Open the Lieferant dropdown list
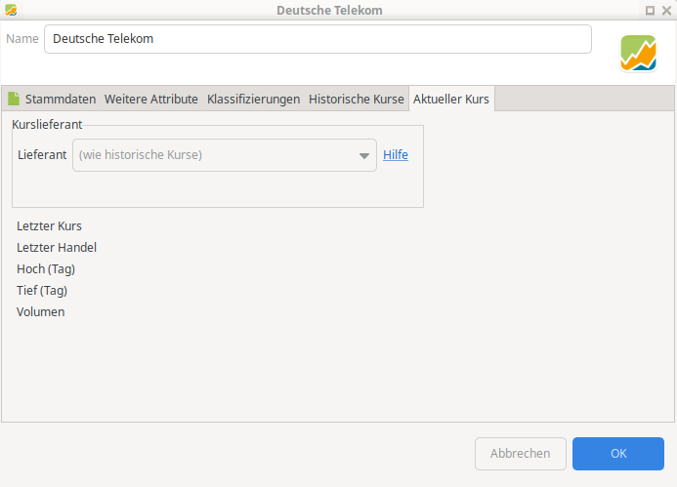 225,155
